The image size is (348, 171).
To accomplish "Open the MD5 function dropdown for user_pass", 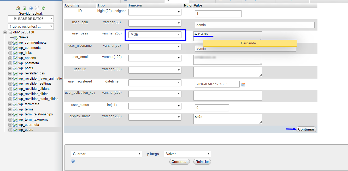I will pos(155,34).
